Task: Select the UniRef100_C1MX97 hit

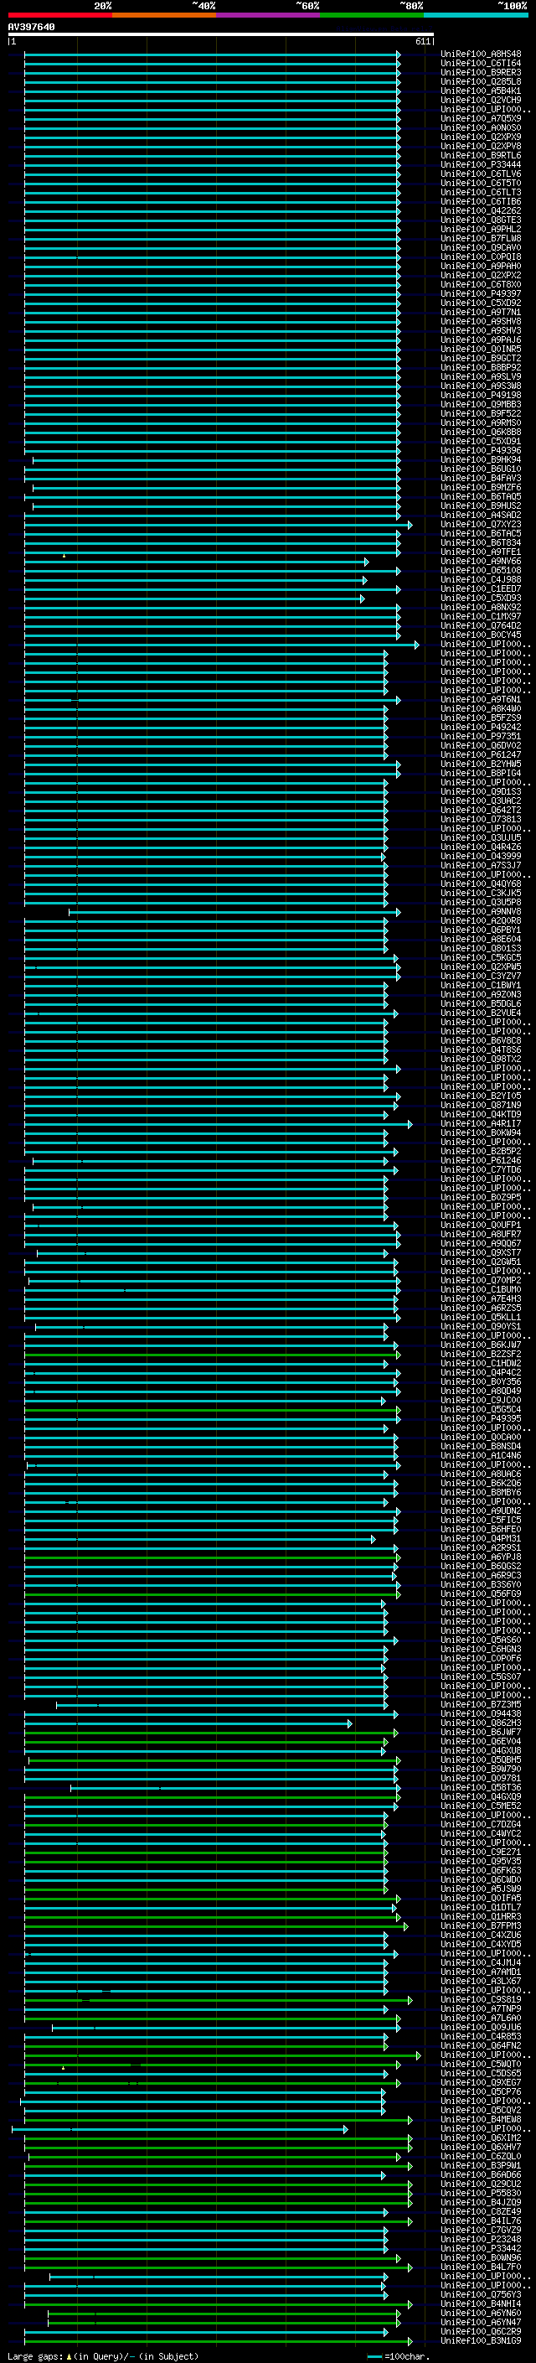Action: click(481, 616)
